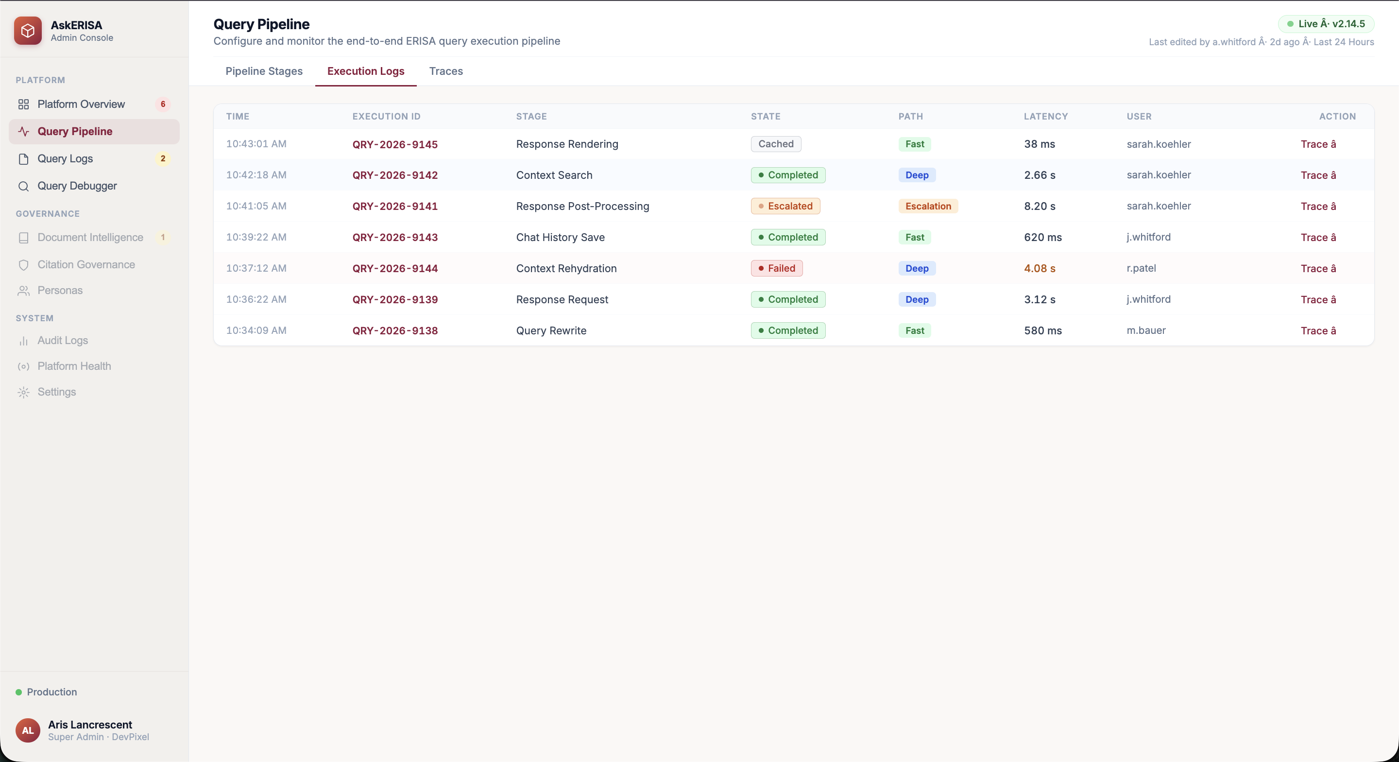This screenshot has width=1399, height=762.
Task: Click the Query Logs badge showing 2
Action: pyautogui.click(x=163, y=159)
